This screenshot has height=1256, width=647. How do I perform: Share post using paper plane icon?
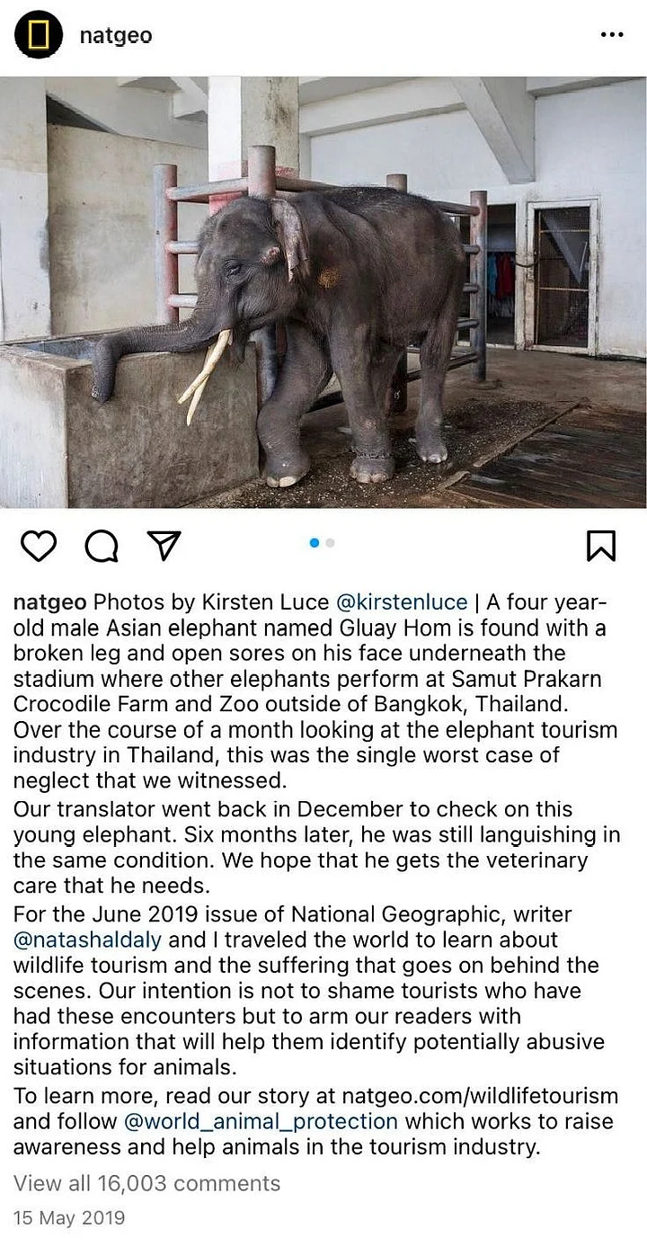(x=164, y=545)
